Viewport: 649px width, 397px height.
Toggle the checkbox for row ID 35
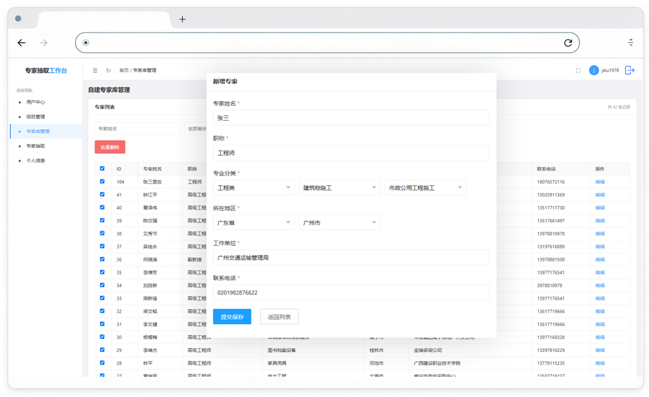click(x=102, y=272)
